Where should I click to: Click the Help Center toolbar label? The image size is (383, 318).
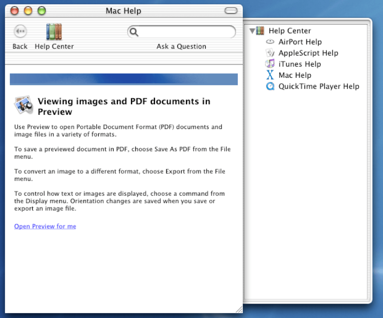tap(54, 47)
